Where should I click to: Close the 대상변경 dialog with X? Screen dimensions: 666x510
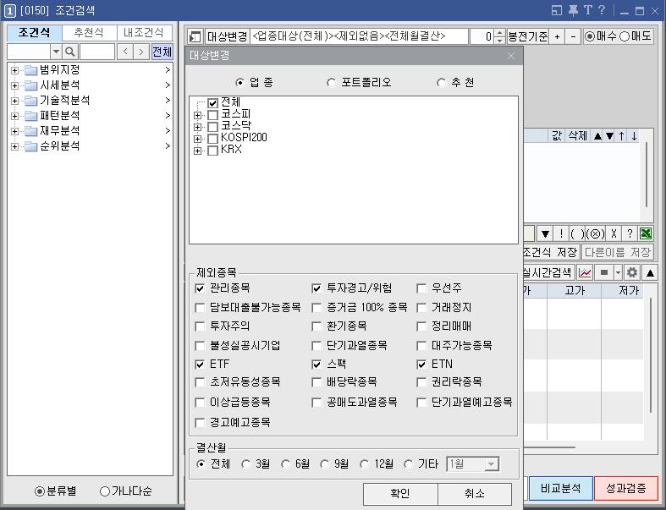[x=511, y=56]
